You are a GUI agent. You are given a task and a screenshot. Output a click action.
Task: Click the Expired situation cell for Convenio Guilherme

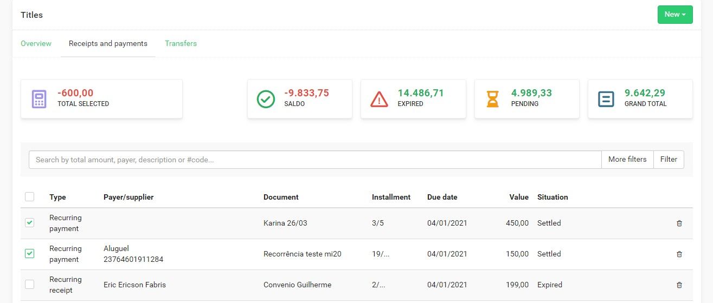550,285
